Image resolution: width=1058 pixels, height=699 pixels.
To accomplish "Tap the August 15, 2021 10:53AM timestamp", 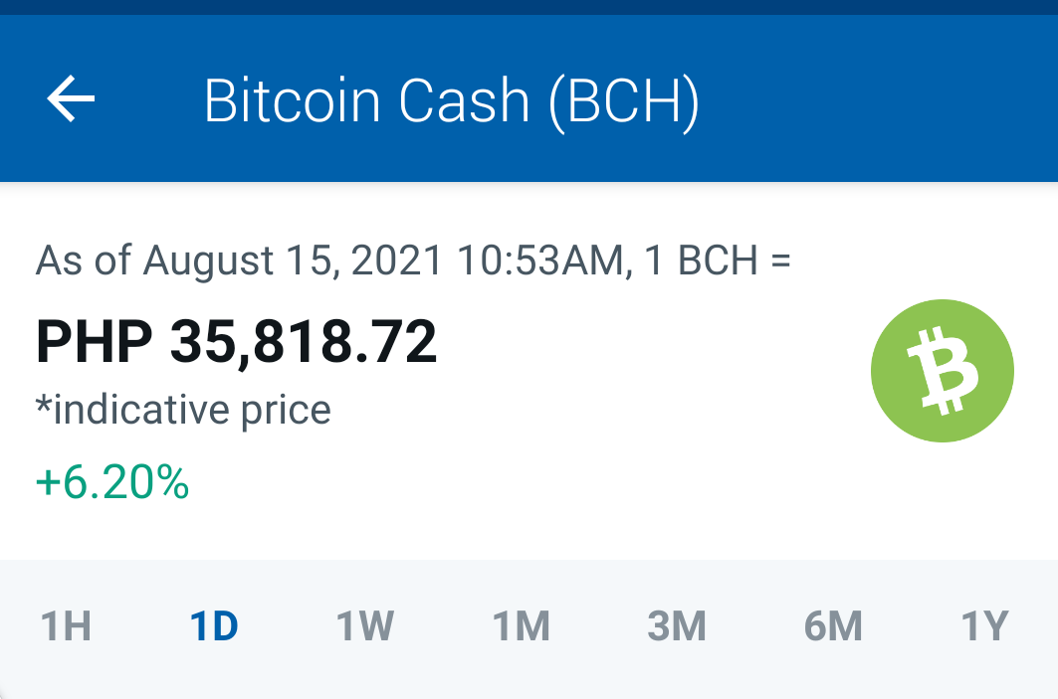I will coord(385,262).
